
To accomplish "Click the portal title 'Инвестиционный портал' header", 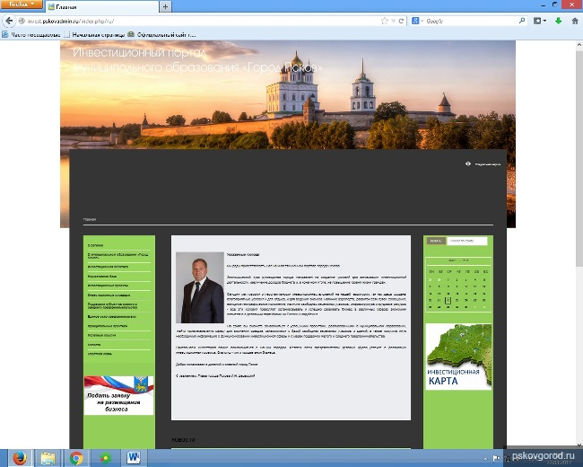I will point(139,52).
